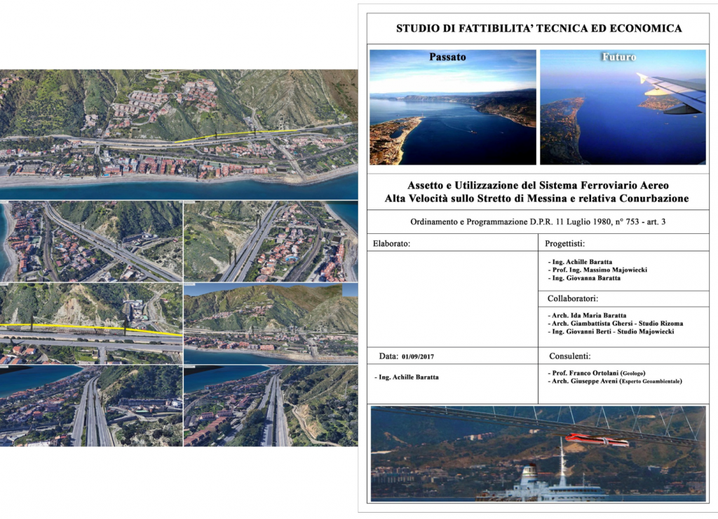Select the Elaborato label
The height and width of the screenshot is (519, 718).
(391, 244)
